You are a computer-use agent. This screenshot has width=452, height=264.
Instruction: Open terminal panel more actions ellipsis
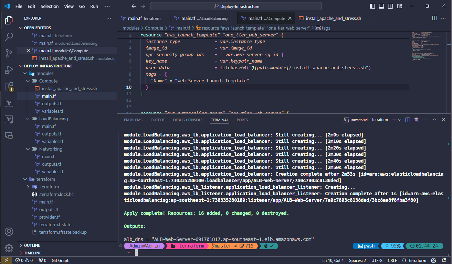[x=425, y=120]
